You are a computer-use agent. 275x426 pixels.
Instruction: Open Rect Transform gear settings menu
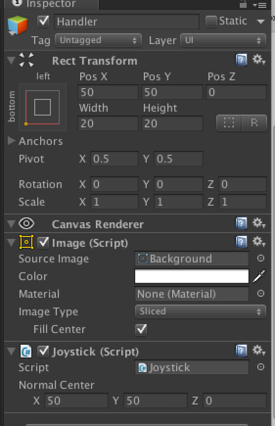click(x=259, y=60)
